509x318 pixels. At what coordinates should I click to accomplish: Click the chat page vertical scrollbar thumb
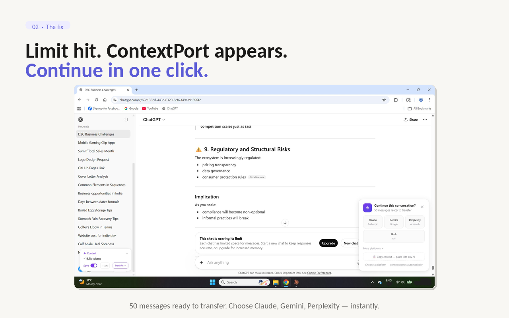coord(433,268)
